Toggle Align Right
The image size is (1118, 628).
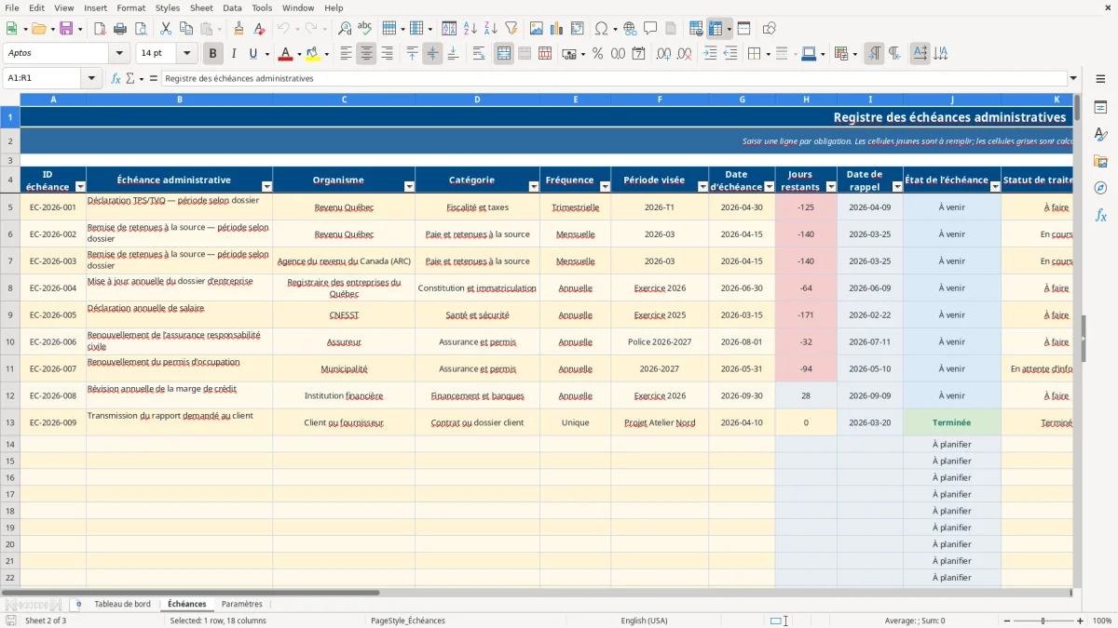pyautogui.click(x=387, y=54)
